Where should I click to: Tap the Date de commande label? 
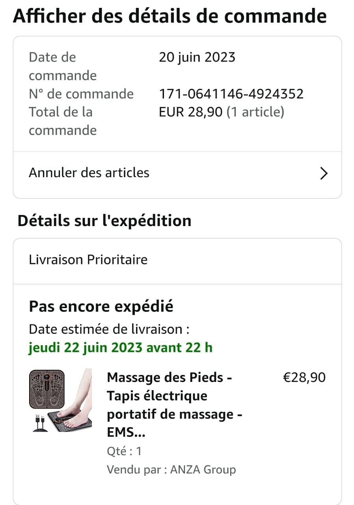pos(63,66)
